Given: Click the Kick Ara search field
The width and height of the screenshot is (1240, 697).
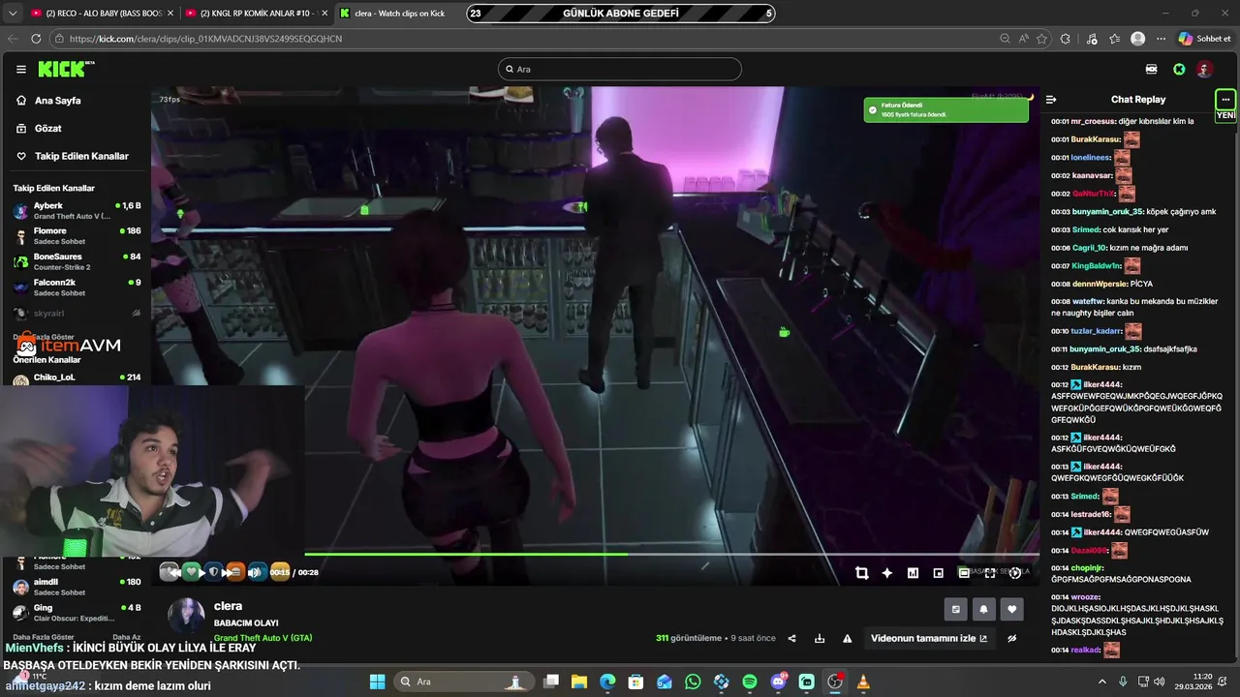Looking at the screenshot, I should click(620, 69).
